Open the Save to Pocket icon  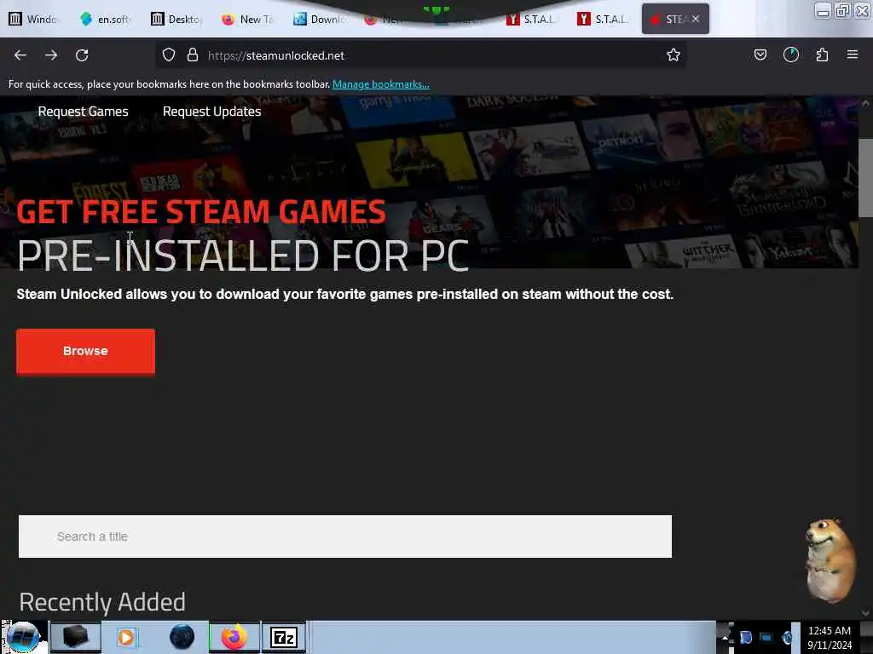pyautogui.click(x=760, y=54)
